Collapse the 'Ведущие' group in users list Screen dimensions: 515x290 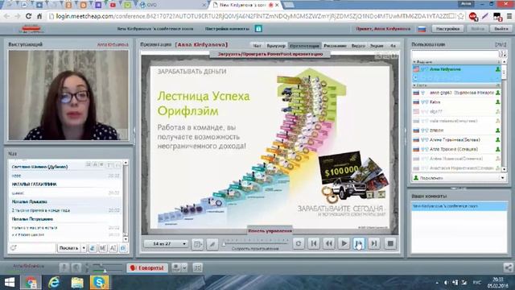point(414,62)
